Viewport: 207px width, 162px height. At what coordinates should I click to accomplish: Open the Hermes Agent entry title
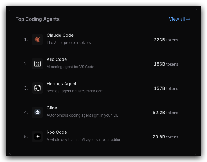coord(61,84)
